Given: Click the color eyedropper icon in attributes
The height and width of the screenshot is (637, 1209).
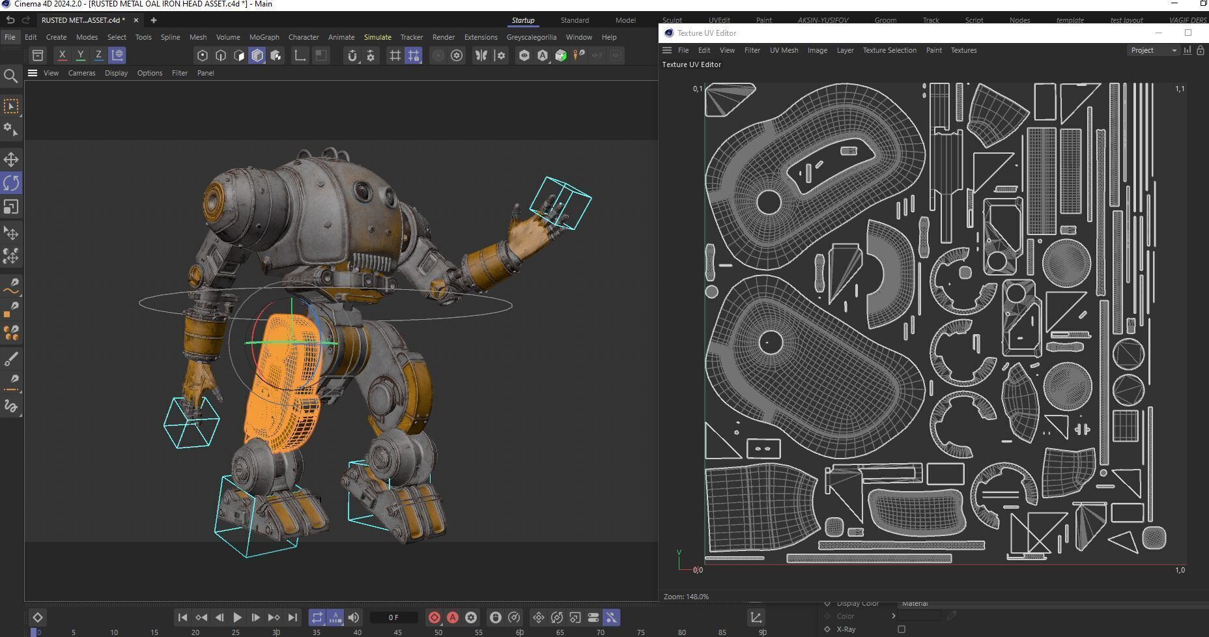Looking at the screenshot, I should 952,616.
